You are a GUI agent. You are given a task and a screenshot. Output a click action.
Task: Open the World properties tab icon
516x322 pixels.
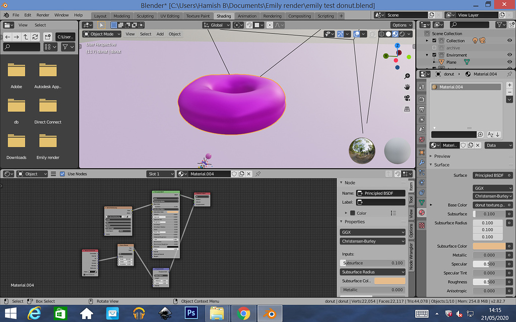[x=422, y=140]
